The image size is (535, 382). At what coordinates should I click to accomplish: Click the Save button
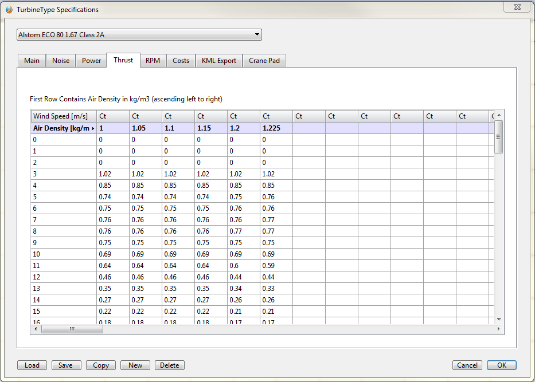click(x=66, y=365)
